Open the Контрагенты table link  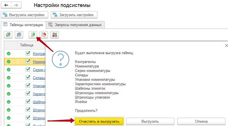click(x=39, y=54)
